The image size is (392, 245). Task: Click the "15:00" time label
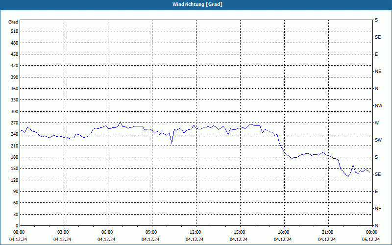[x=240, y=232]
